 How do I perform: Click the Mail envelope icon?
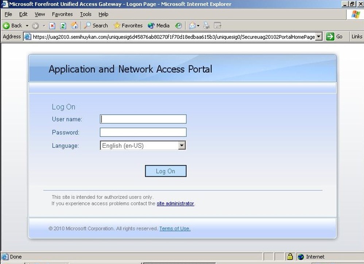point(192,26)
